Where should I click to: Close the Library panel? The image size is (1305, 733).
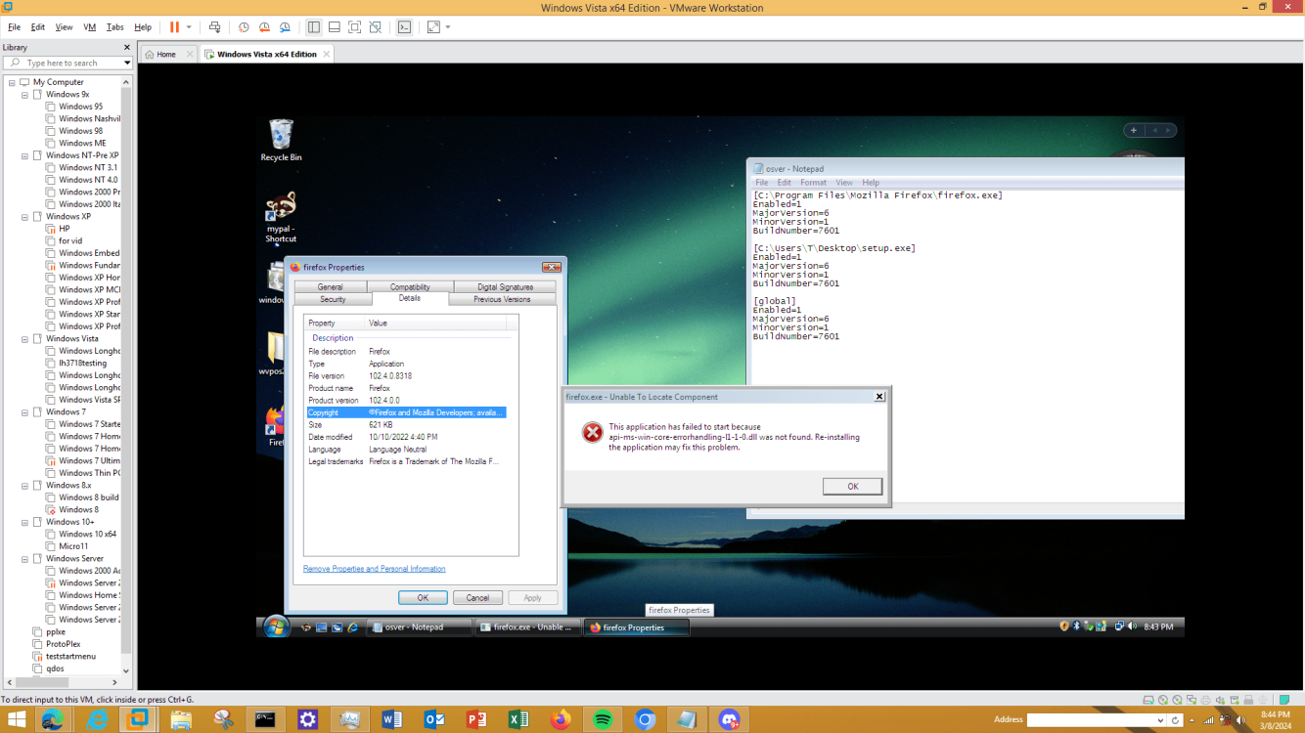click(x=126, y=47)
